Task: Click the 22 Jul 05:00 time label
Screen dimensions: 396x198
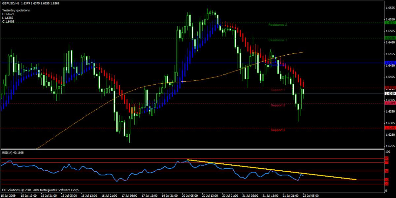Action: coord(311,195)
